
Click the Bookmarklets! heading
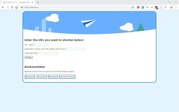pyautogui.click(x=35, y=67)
